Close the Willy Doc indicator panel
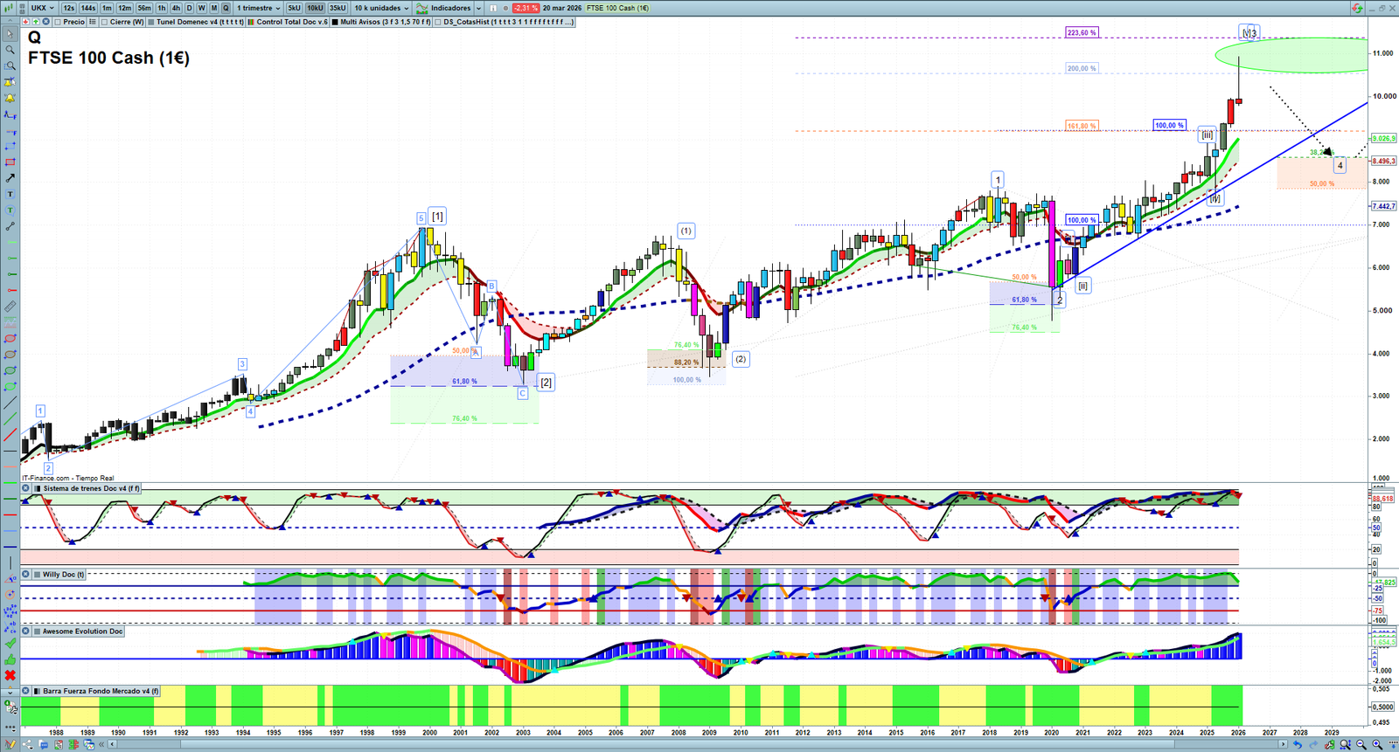The width and height of the screenshot is (1399, 752). click(25, 575)
